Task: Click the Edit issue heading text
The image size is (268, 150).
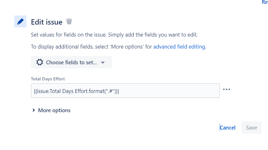Action: pos(47,22)
